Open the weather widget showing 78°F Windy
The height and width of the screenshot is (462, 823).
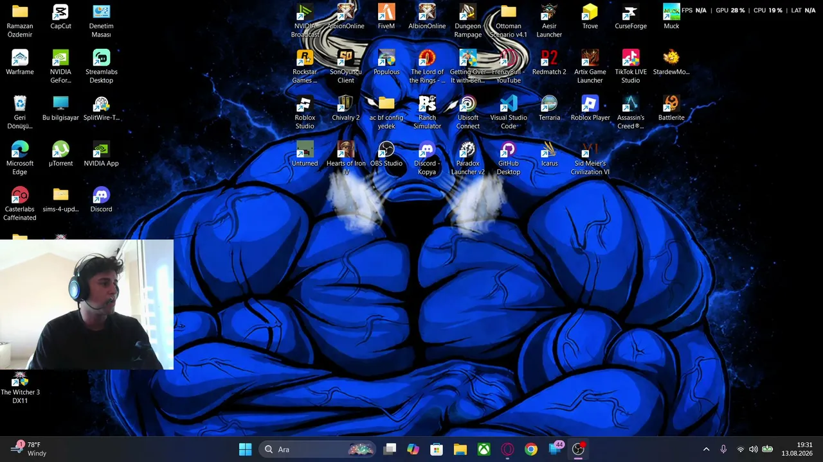[29, 449]
